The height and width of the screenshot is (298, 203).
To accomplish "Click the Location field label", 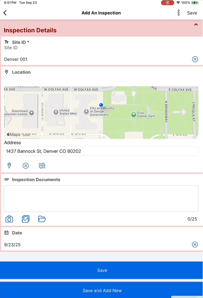I will pos(21,72).
